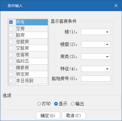Open the 房类(3) combo box
The image size is (122, 121).
[x=96, y=57]
